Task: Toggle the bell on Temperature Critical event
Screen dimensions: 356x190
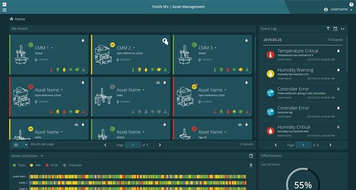Action: tap(338, 51)
